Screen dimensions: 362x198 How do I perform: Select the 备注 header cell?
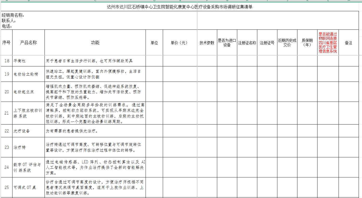click(x=348, y=43)
